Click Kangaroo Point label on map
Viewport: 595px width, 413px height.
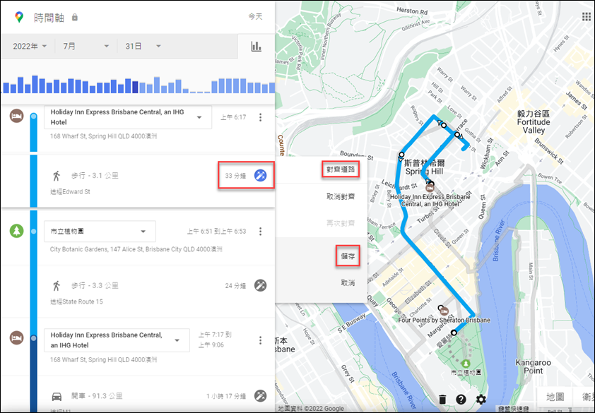click(533, 366)
